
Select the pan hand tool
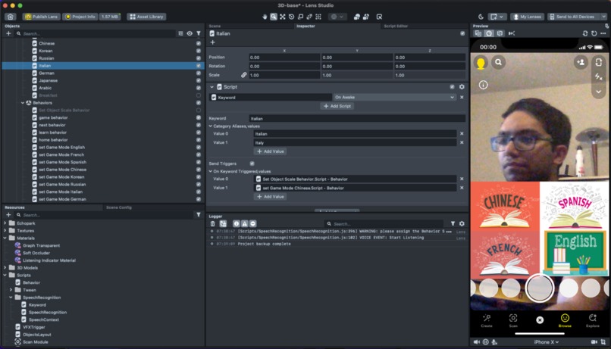coord(265,17)
